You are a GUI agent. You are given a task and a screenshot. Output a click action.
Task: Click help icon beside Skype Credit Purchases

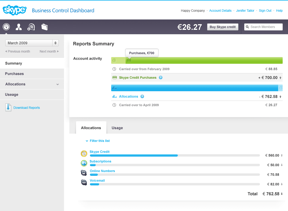click(x=161, y=78)
